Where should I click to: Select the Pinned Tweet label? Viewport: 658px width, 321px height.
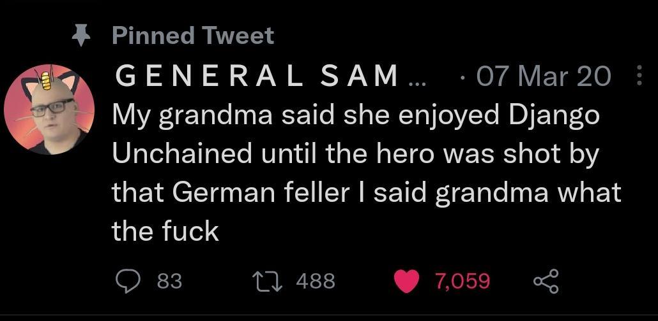(x=193, y=36)
